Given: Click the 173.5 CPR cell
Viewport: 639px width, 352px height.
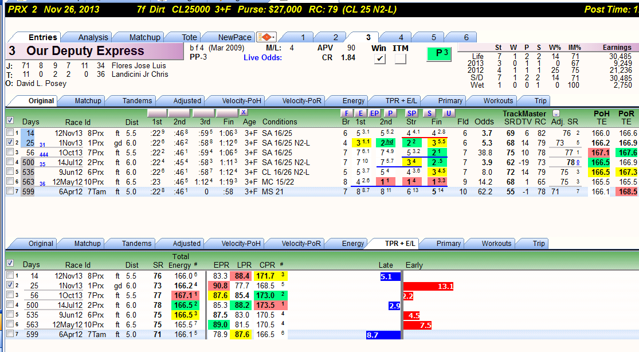Looking at the screenshot, I should point(271,305).
